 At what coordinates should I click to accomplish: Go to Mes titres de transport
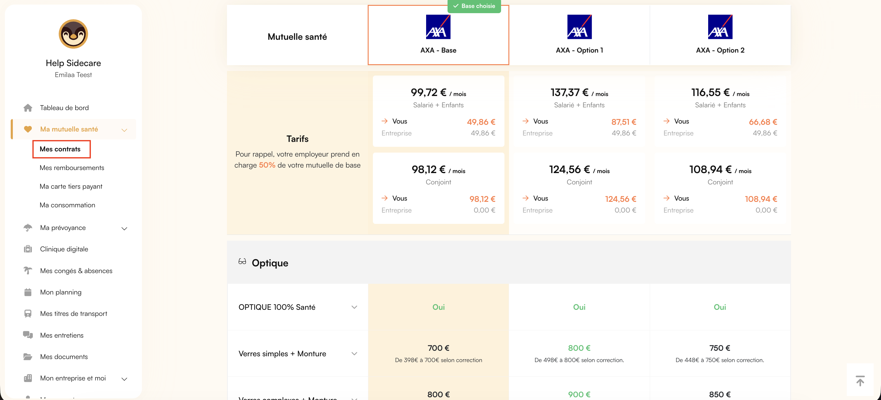point(73,314)
